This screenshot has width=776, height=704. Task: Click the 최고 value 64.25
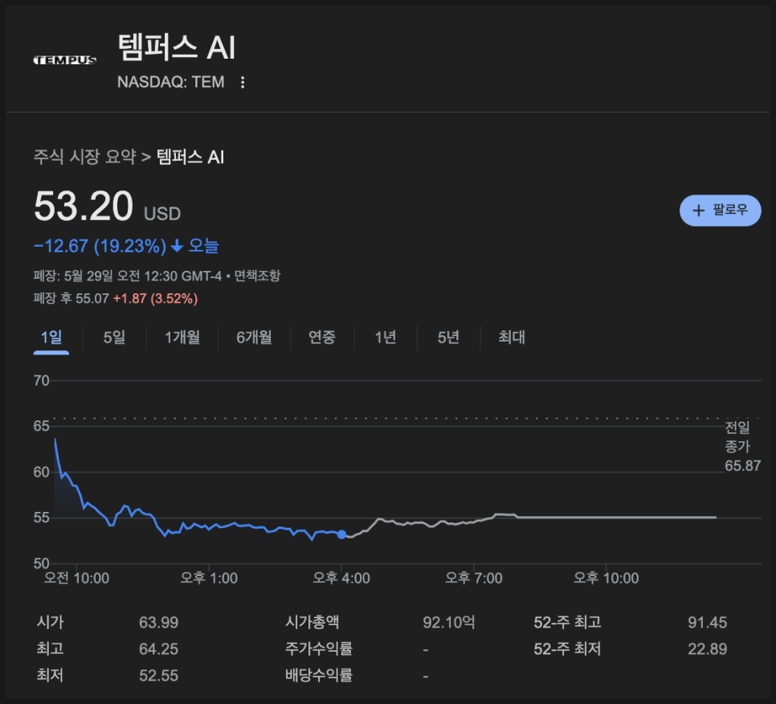point(158,649)
